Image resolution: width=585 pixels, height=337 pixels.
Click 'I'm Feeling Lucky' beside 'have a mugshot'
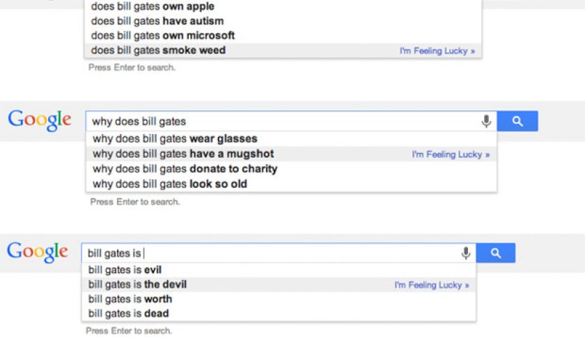pos(451,154)
